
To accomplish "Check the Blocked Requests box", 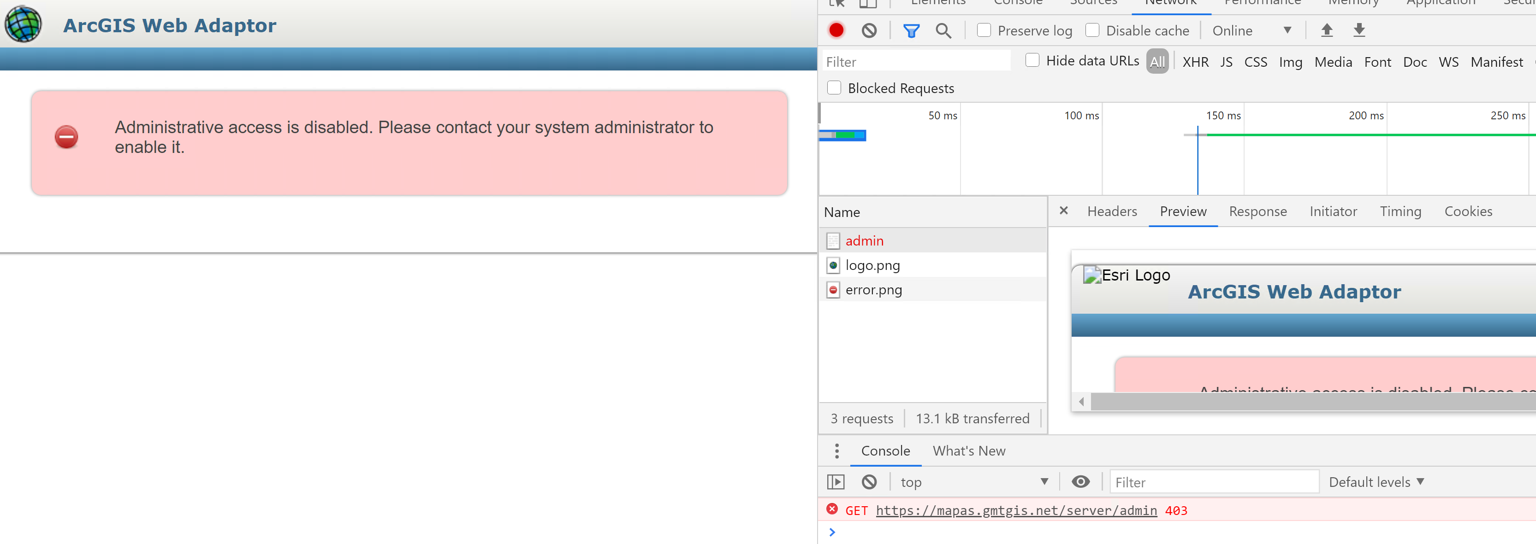I will tap(834, 88).
